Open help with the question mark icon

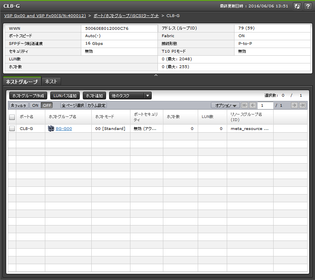(x=308, y=6)
